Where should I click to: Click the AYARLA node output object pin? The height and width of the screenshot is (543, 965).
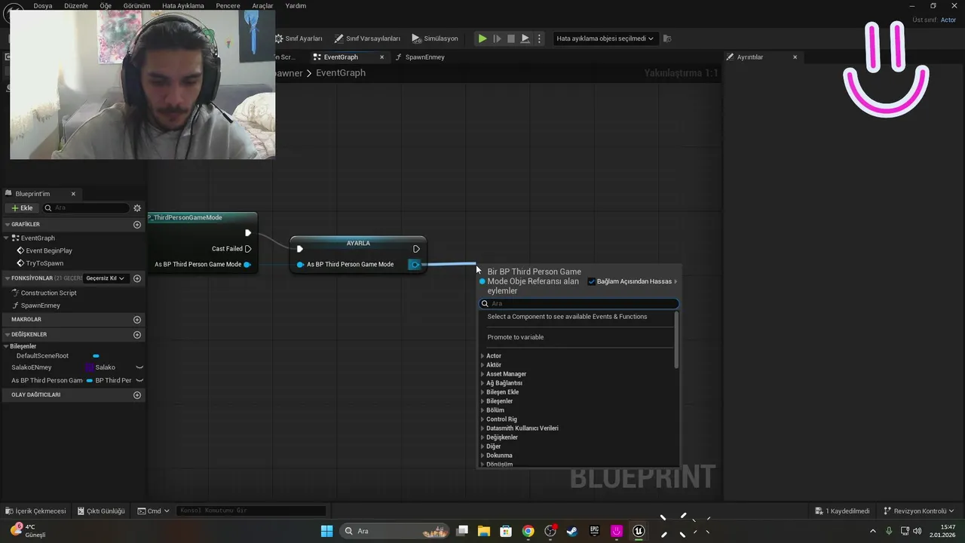(x=415, y=265)
